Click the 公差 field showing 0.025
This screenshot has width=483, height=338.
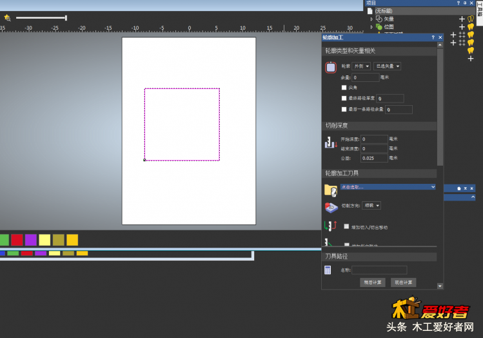(x=374, y=158)
